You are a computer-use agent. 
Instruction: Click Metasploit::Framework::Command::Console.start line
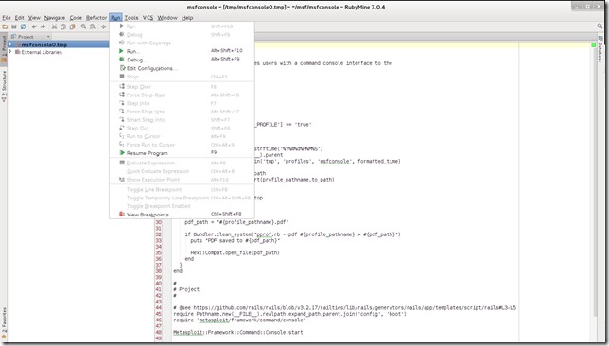237,333
